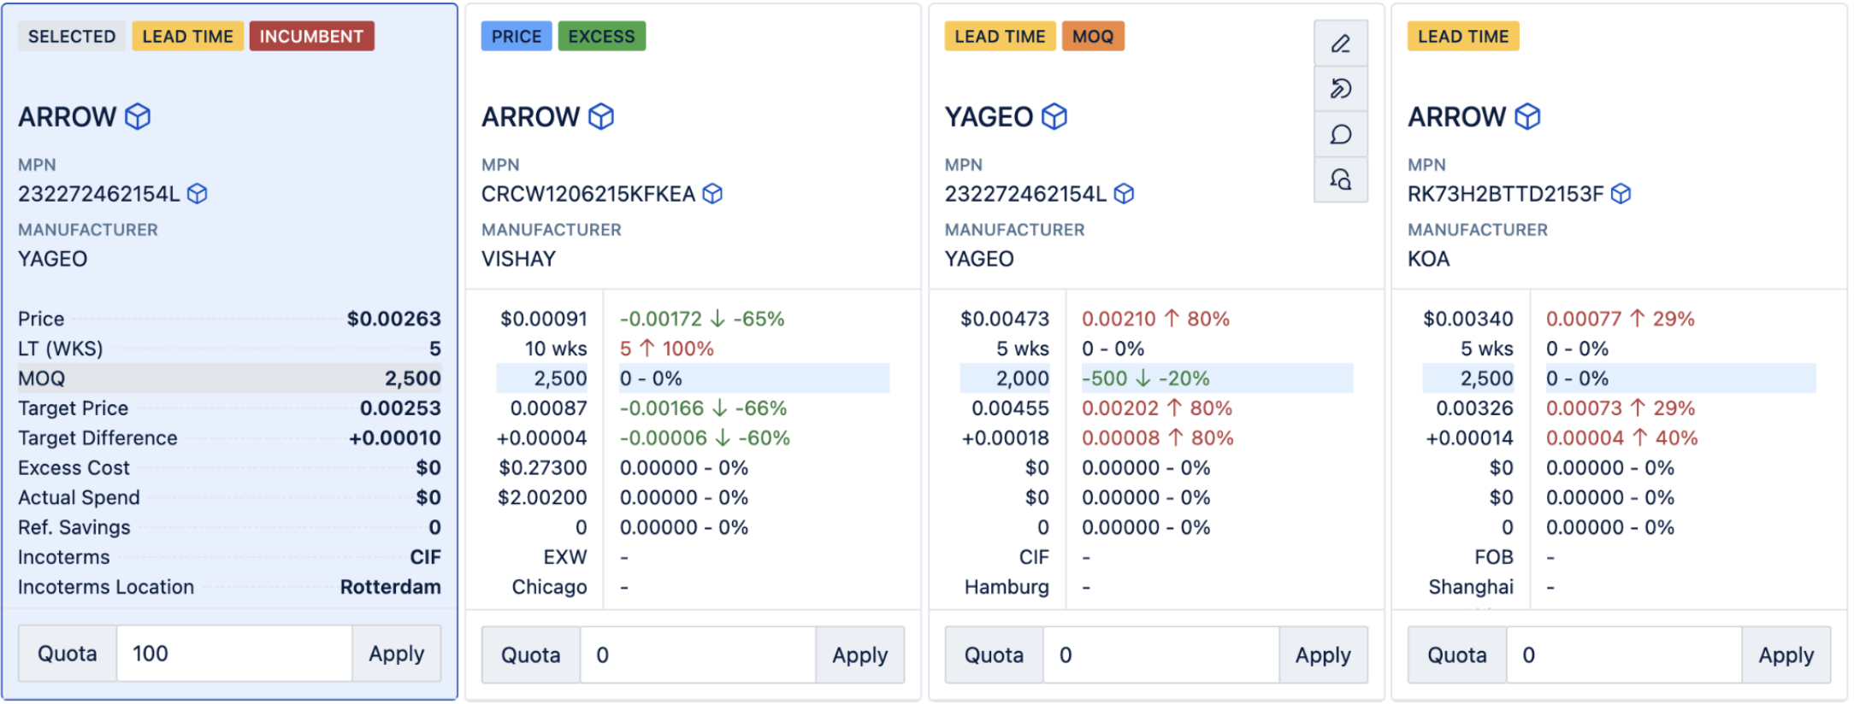Click the cube icon beside CRCW1206215KFKEA
The image size is (1854, 704).
712,194
